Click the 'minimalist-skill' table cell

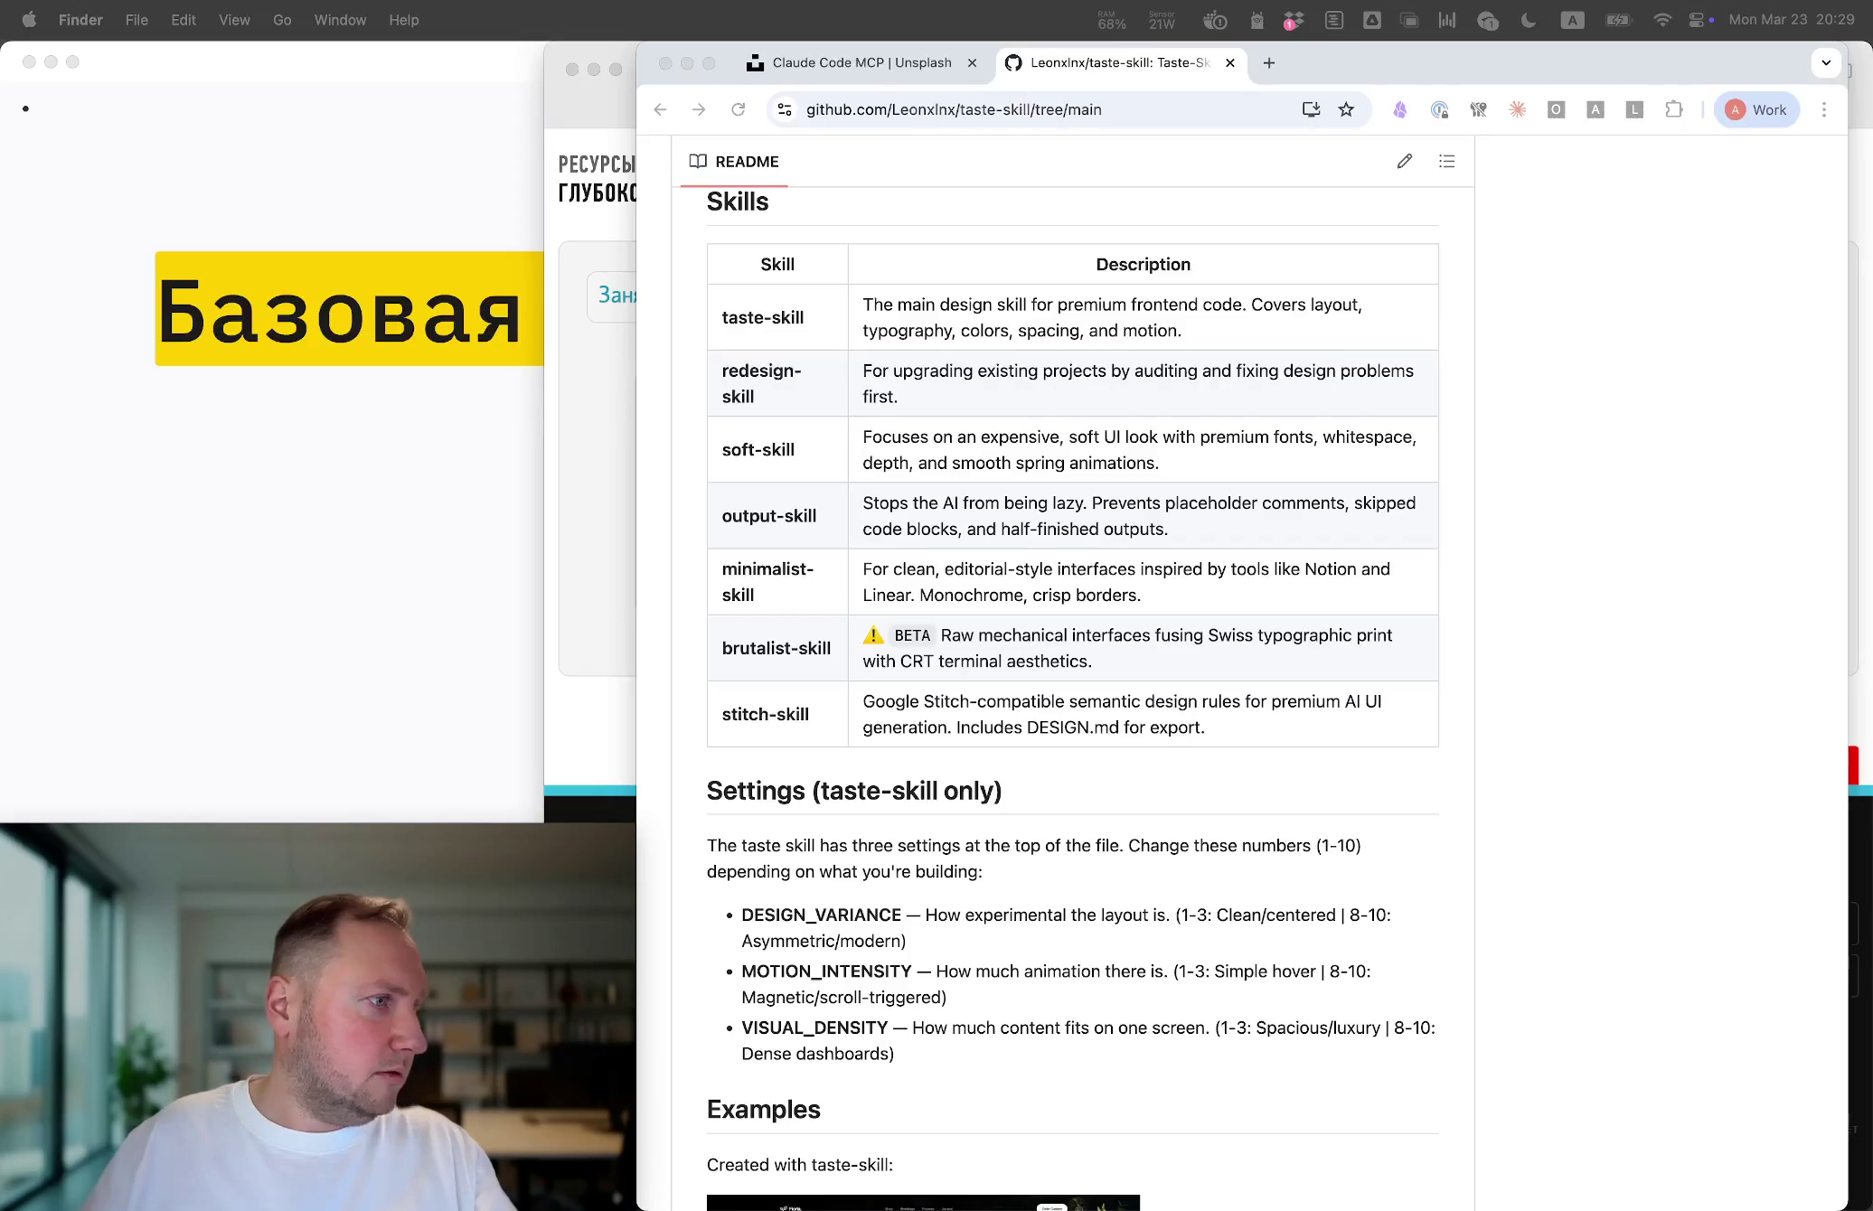777,582
